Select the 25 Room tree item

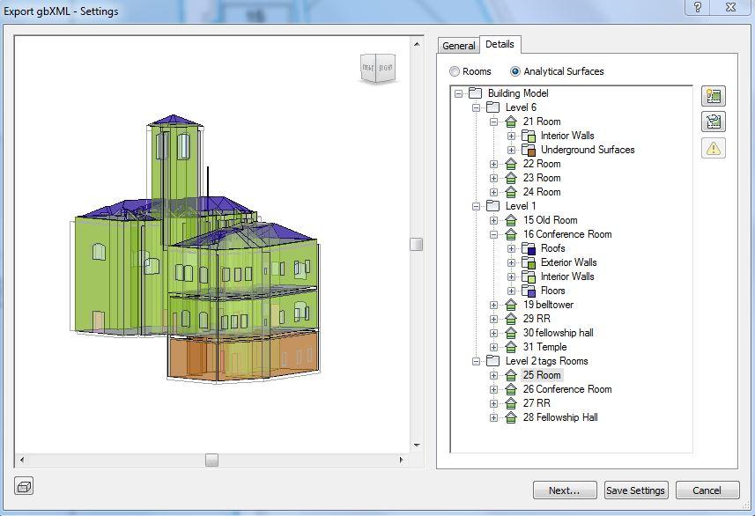(x=542, y=375)
